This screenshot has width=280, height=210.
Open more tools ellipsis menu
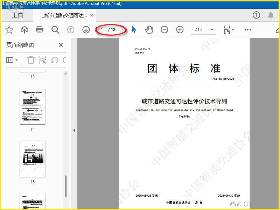(x=248, y=30)
